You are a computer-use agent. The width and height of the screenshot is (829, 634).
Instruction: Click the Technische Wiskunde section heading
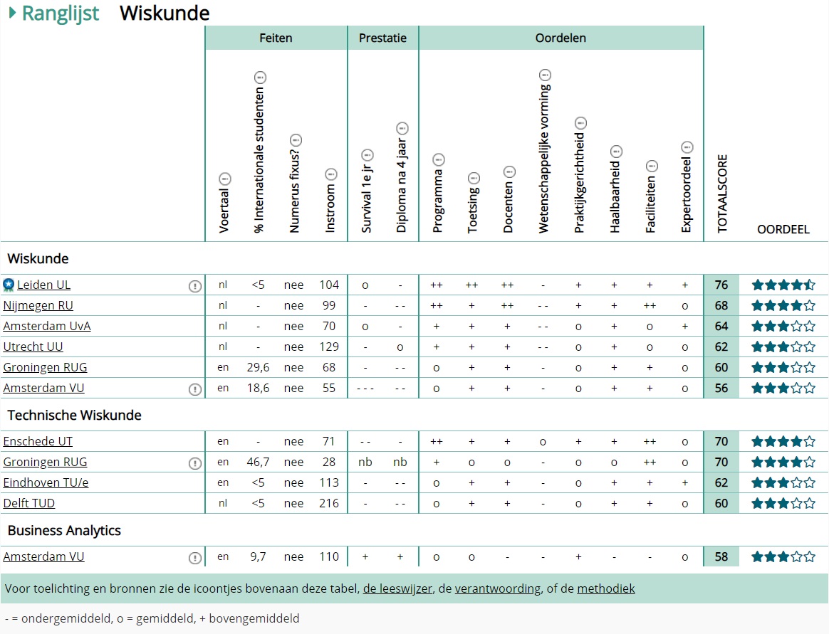point(75,416)
